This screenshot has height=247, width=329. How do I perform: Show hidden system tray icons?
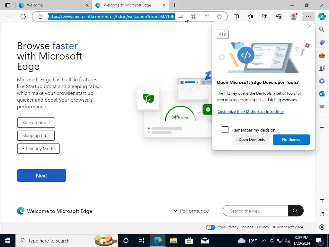[264, 241]
